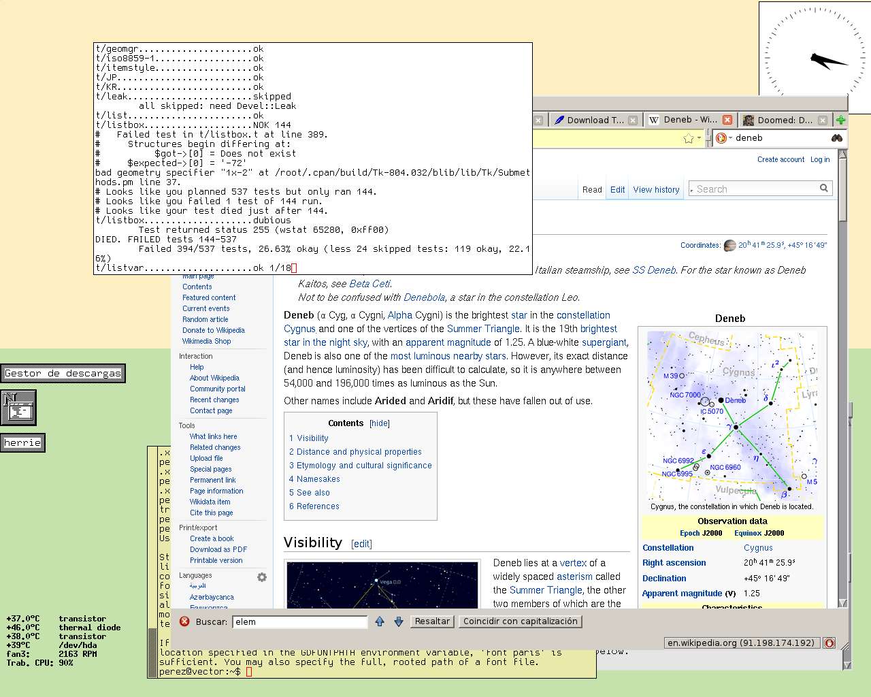Click into the Buscar find text field
The image size is (871, 697).
point(299,621)
